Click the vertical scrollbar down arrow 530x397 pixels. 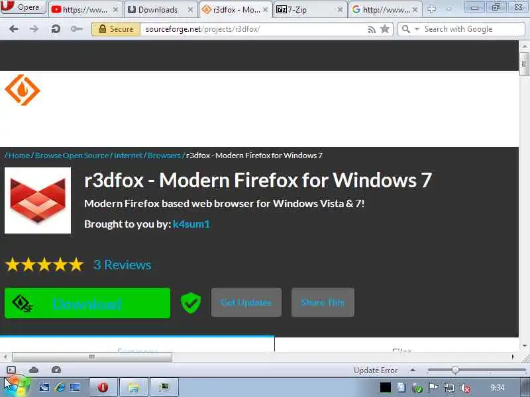tap(524, 346)
